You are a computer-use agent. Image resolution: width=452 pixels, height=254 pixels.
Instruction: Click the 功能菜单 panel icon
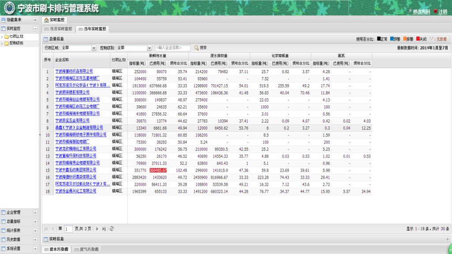tap(3, 20)
